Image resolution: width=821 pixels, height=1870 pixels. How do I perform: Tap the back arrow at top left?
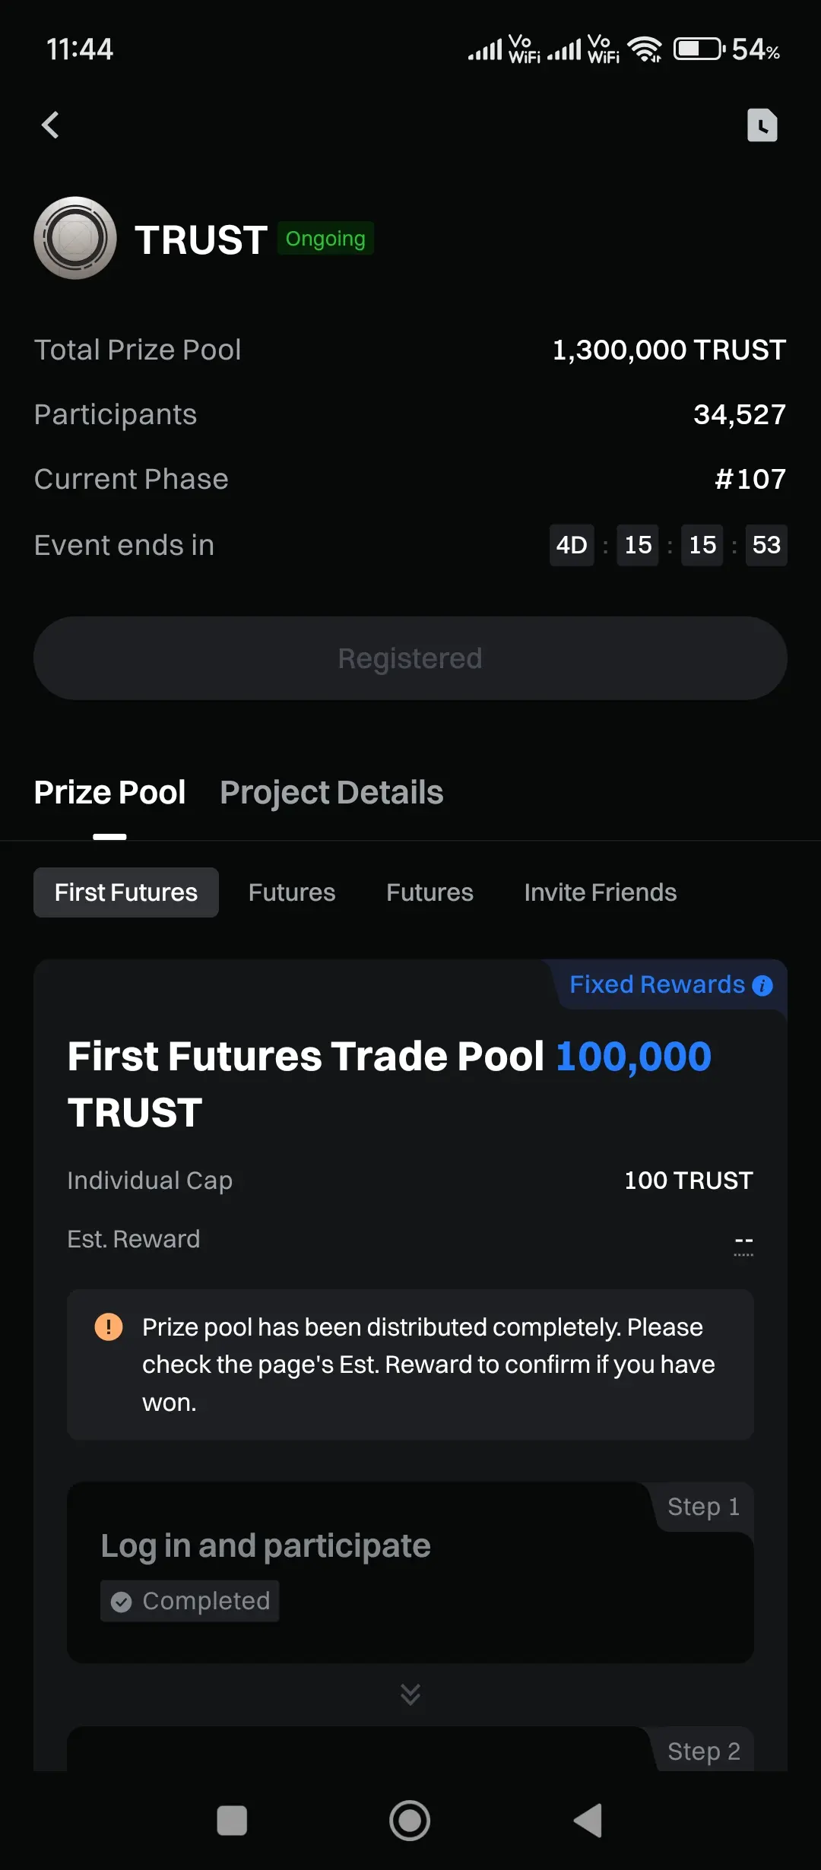(x=51, y=125)
